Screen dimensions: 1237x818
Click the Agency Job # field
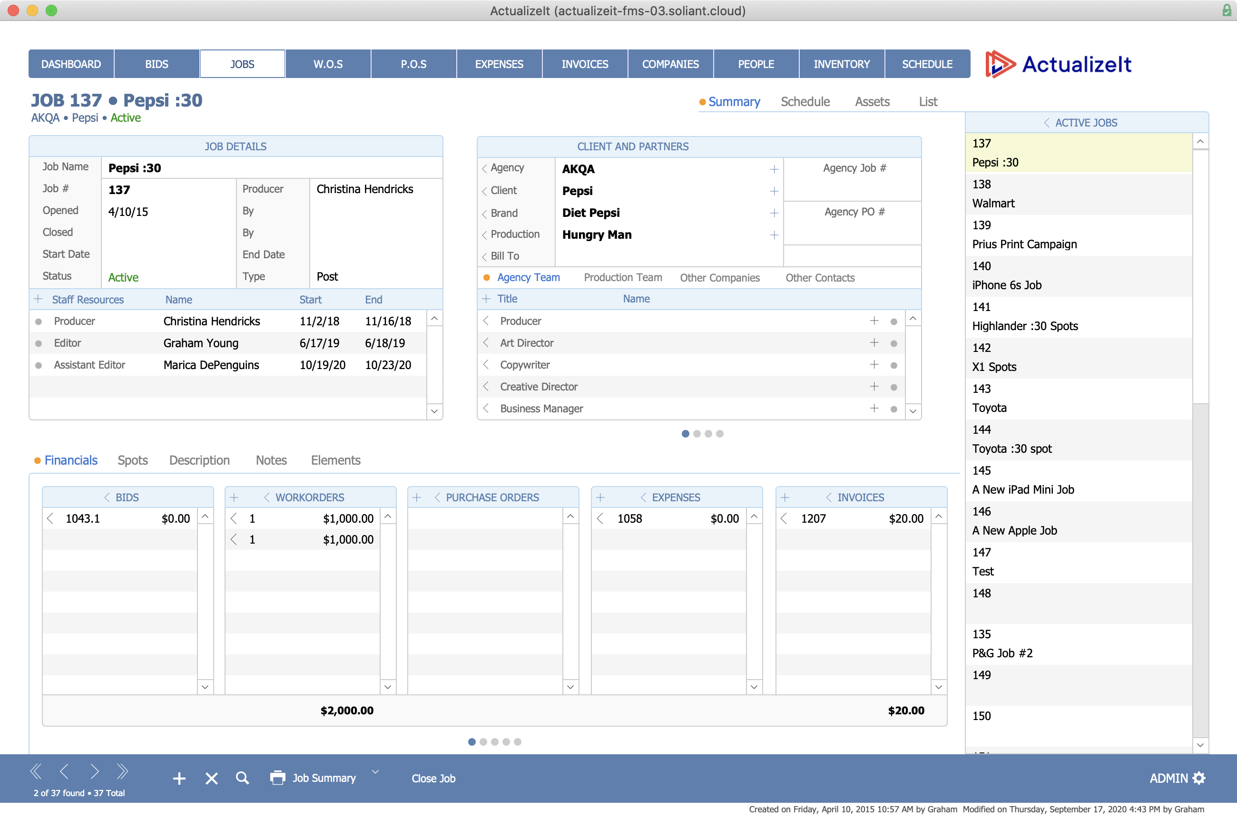pyautogui.click(x=852, y=178)
